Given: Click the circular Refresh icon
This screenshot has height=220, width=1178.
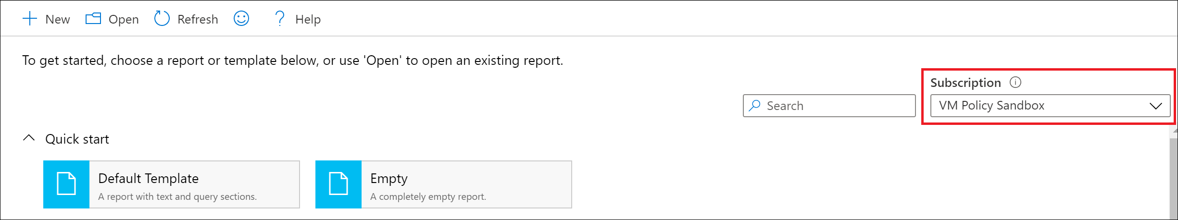Looking at the screenshot, I should coord(162,19).
